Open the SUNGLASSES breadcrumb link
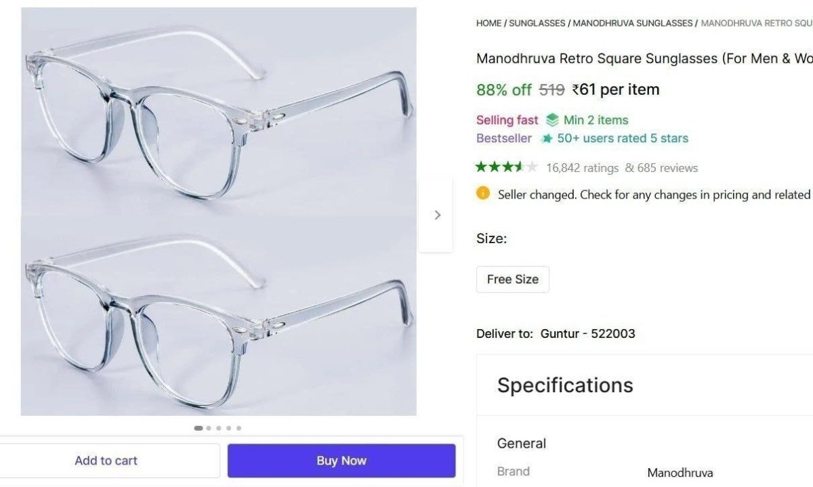The width and height of the screenshot is (813, 487). [x=536, y=22]
